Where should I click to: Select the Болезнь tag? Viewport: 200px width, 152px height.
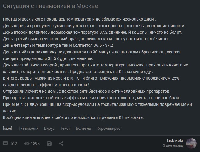pos(83,128)
